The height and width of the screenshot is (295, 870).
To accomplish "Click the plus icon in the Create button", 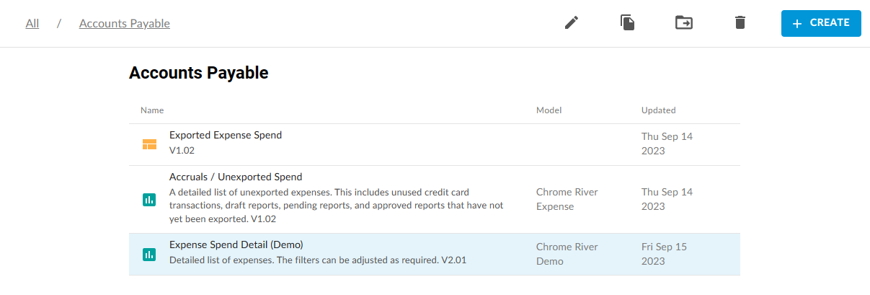I will tap(796, 24).
